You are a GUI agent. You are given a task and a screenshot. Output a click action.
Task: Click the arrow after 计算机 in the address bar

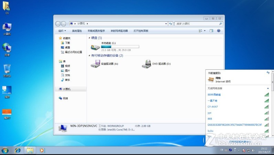(87, 24)
